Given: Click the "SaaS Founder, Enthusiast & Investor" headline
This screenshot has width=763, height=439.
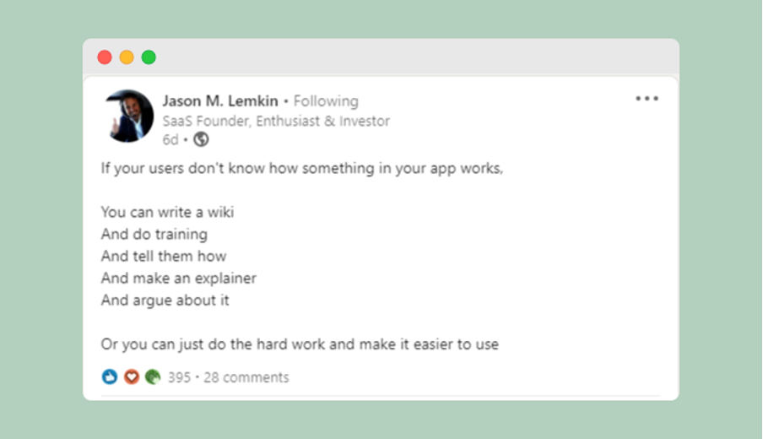Looking at the screenshot, I should click(276, 121).
